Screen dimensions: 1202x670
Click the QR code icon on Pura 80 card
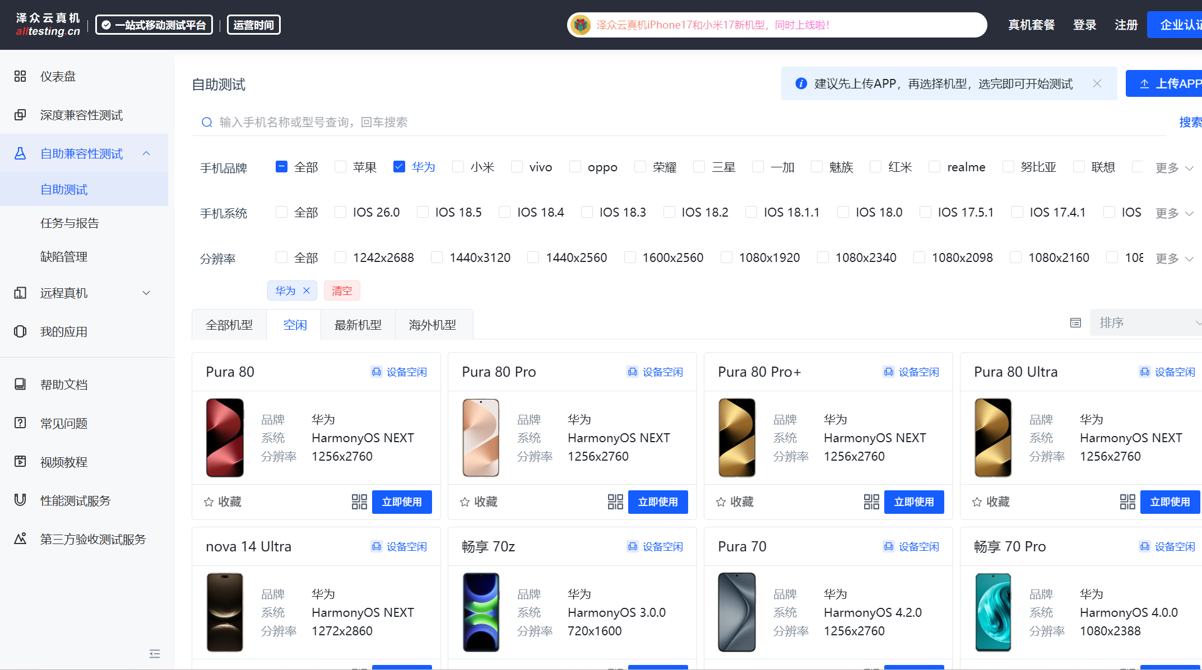tap(359, 502)
